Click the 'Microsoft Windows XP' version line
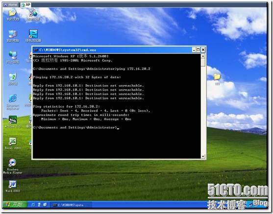273x214 pixels. coord(71,56)
